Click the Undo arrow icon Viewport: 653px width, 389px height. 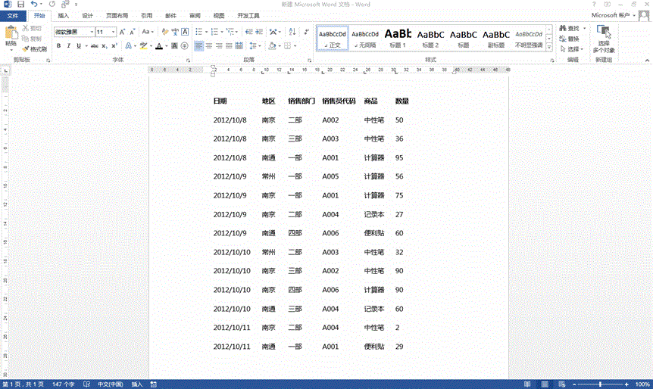pyautogui.click(x=34, y=5)
